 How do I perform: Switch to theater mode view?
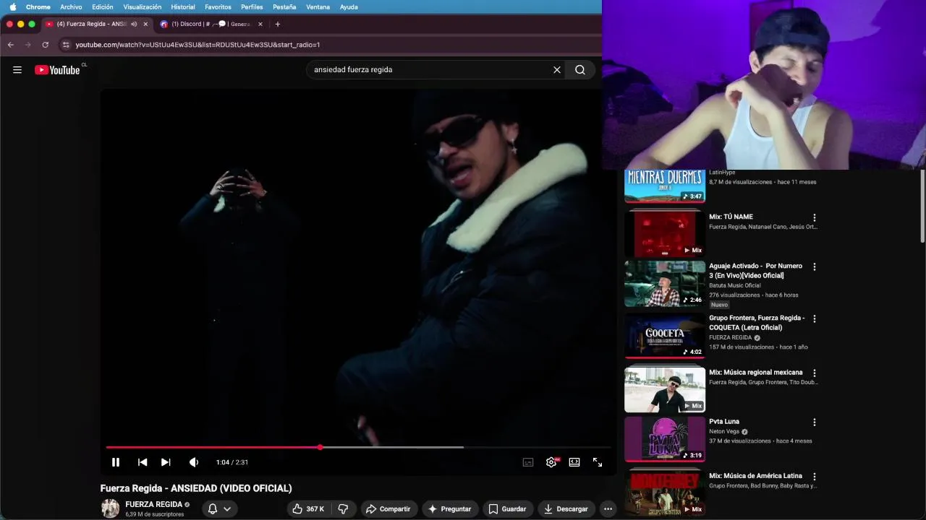[x=574, y=462]
